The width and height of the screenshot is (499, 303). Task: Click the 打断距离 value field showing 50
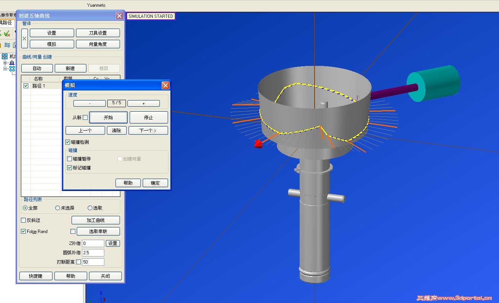coord(93,262)
